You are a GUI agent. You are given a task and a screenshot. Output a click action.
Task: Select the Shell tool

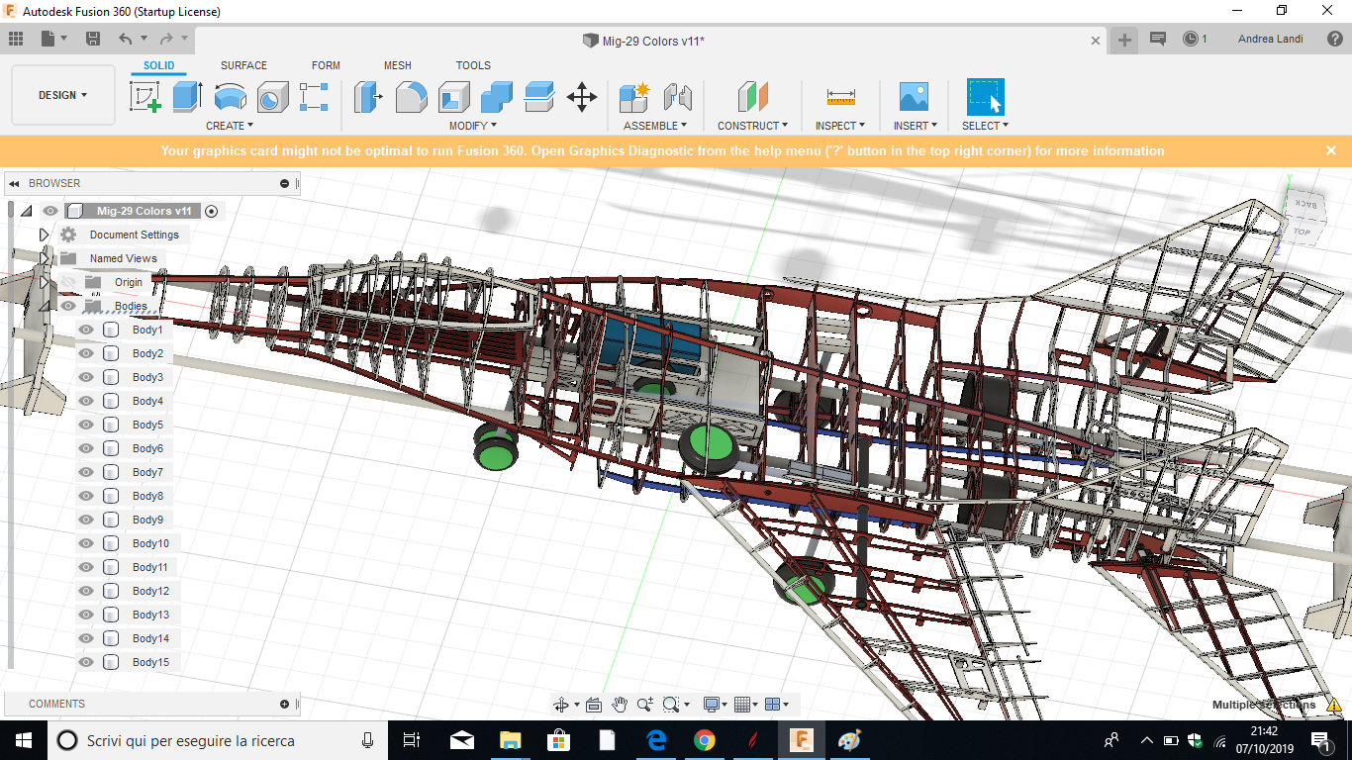click(x=454, y=97)
